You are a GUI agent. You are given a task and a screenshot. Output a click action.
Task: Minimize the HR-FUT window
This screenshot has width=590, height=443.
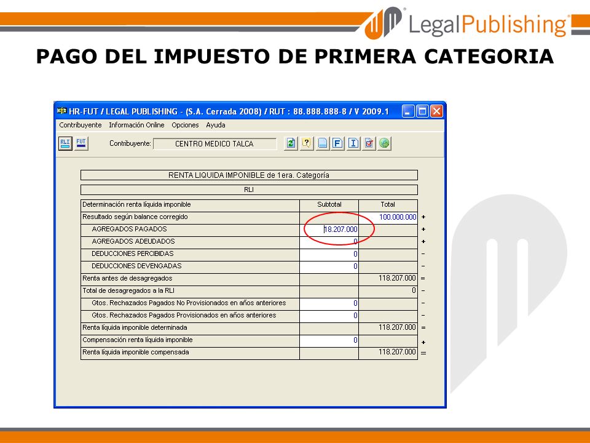click(x=408, y=111)
